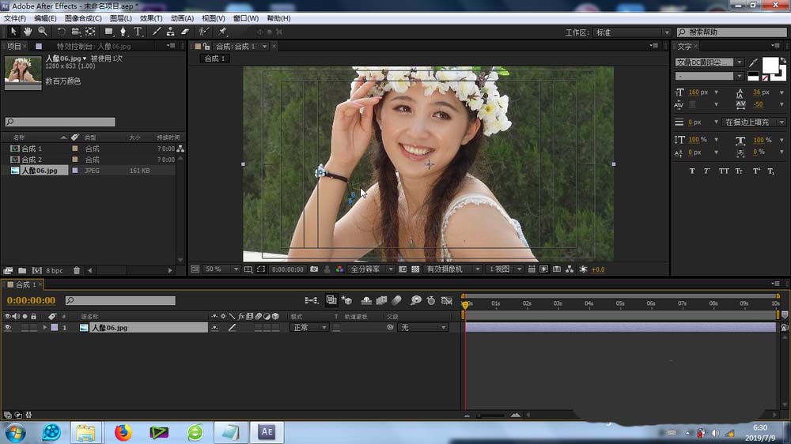Select the Eraser tool
Image resolution: width=791 pixels, height=444 pixels.
[185, 32]
